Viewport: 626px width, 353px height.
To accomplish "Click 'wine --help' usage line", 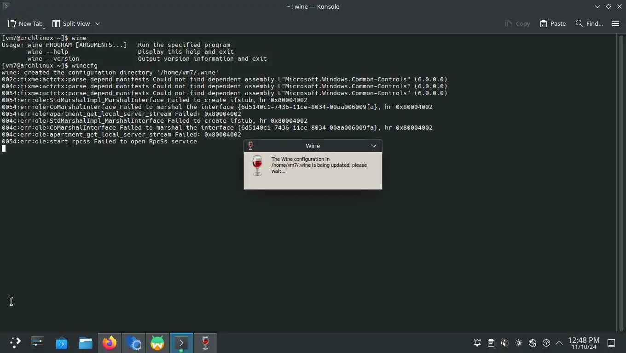I will 130,51.
